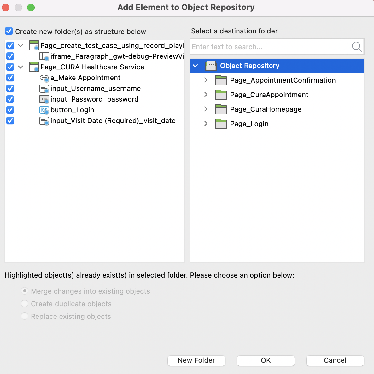Click the folder icon beside Page_CuraHomepage
The width and height of the screenshot is (374, 374).
[x=221, y=109]
